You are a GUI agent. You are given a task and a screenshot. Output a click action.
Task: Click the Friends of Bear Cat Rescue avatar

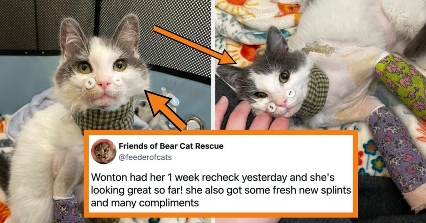pos(104,152)
